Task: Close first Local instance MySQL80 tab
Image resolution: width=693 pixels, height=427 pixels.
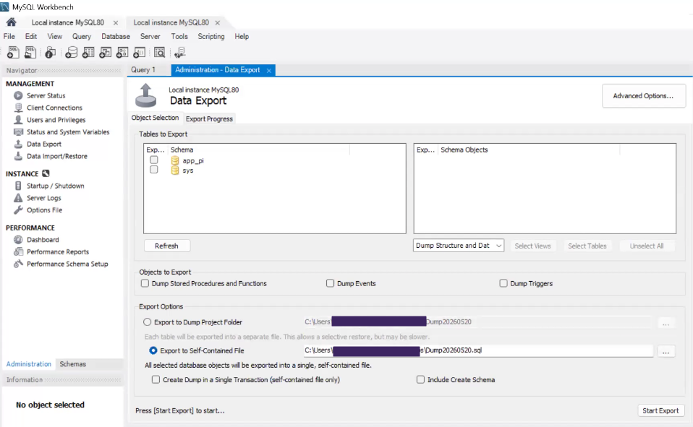Action: [x=115, y=22]
